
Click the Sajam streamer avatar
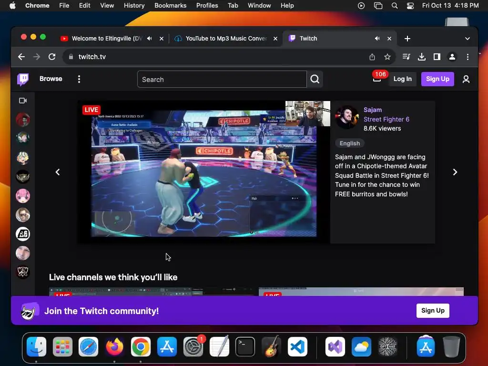pos(347,117)
